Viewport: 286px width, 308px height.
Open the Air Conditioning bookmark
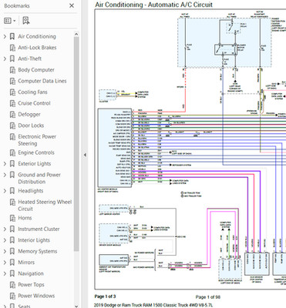37,36
